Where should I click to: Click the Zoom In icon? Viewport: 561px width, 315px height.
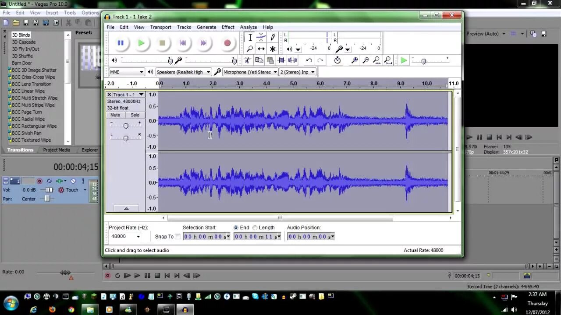pos(355,60)
